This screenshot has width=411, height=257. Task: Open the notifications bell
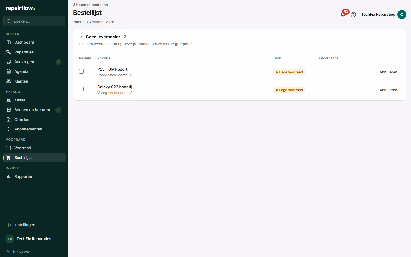tap(343, 15)
